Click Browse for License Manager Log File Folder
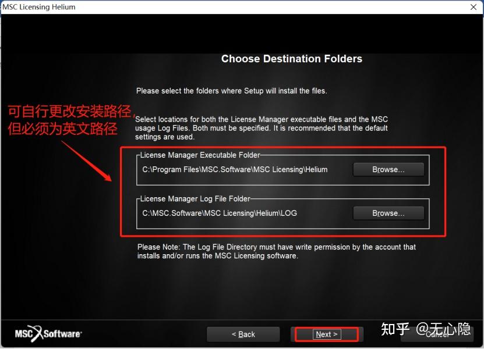484x349 pixels. click(x=388, y=213)
